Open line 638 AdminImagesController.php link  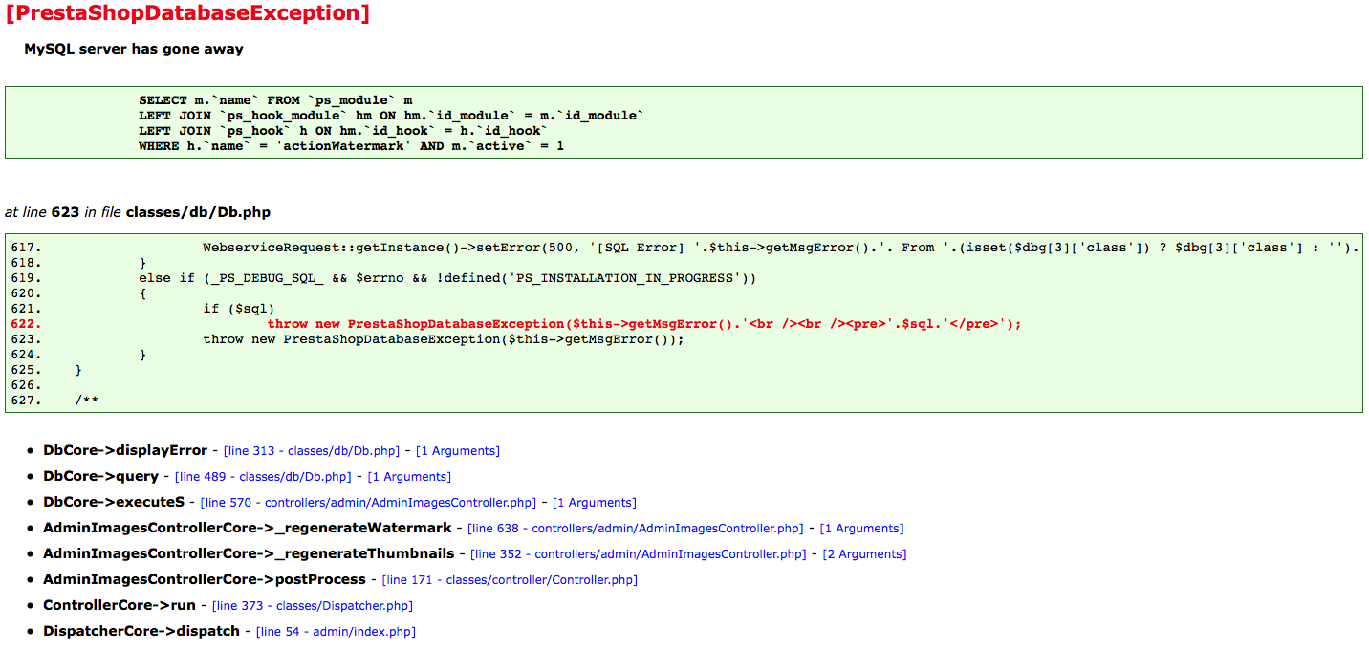[636, 529]
